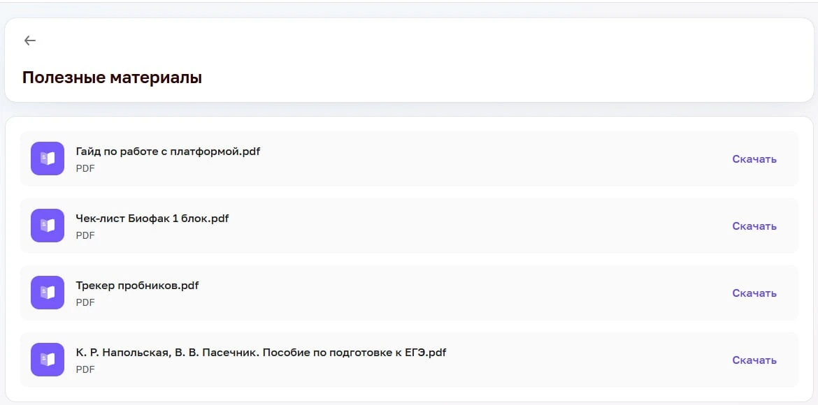Click the book icon for Чек-лист Биофак 1 блок
Screen dimensions: 818x405
pyautogui.click(x=48, y=226)
